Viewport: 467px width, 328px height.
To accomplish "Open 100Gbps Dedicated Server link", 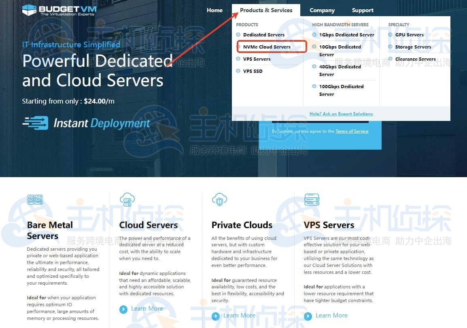I will pos(341,90).
